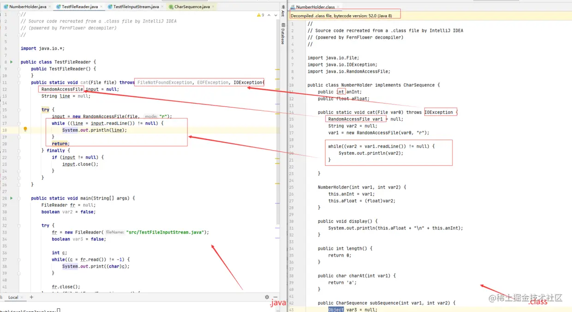Select the NumberHolder.class tab
Screen dimensions: 572x312
pyautogui.click(x=315, y=7)
